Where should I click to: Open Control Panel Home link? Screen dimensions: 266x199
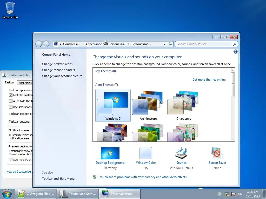56,55
